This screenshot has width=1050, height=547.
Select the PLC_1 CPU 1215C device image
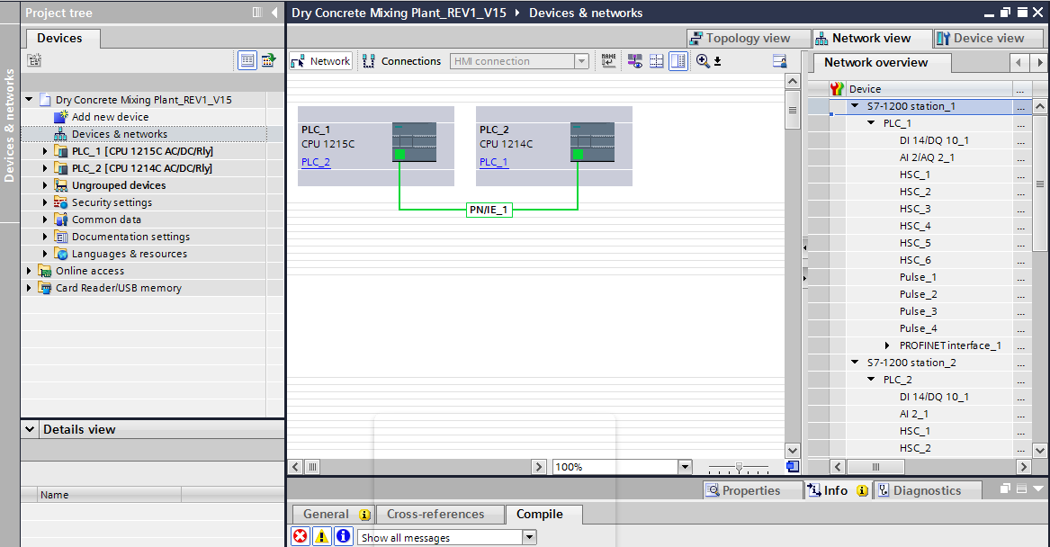[x=414, y=142]
